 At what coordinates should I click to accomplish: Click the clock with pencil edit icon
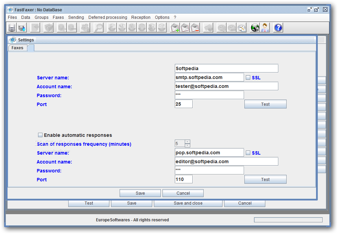241,28
